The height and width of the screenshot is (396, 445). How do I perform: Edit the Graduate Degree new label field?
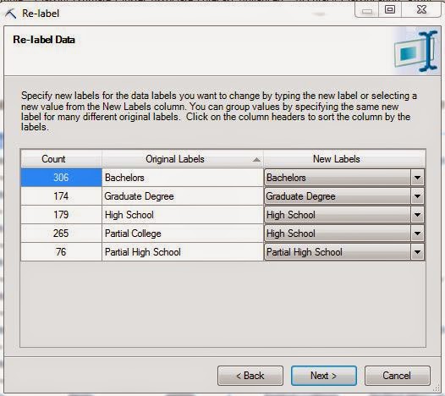coord(338,196)
